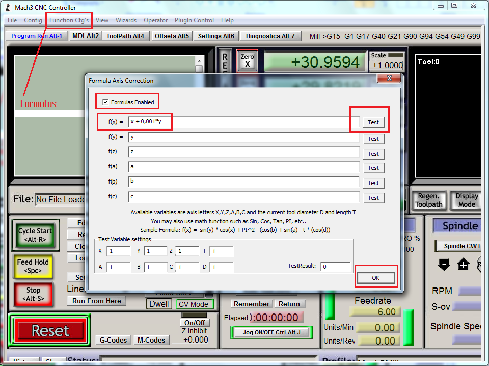Toggle Spindle CW button

458,246
